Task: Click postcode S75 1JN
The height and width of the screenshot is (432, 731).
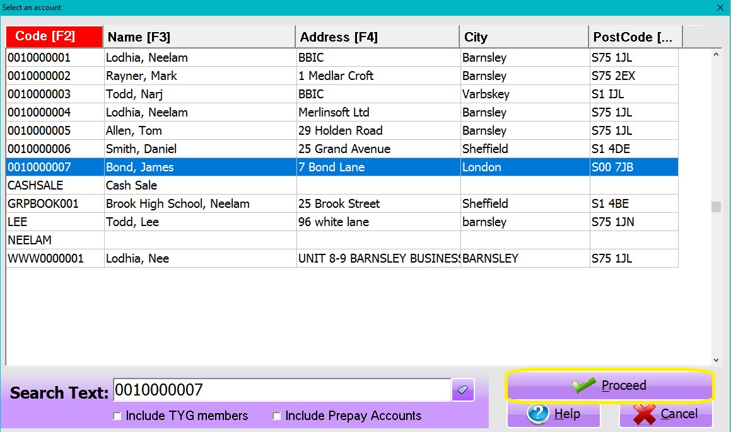Action: tap(613, 222)
